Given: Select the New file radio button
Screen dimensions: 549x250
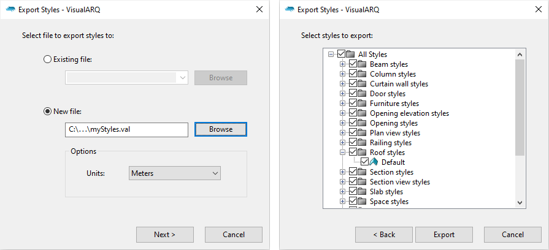Looking at the screenshot, I should (x=47, y=111).
